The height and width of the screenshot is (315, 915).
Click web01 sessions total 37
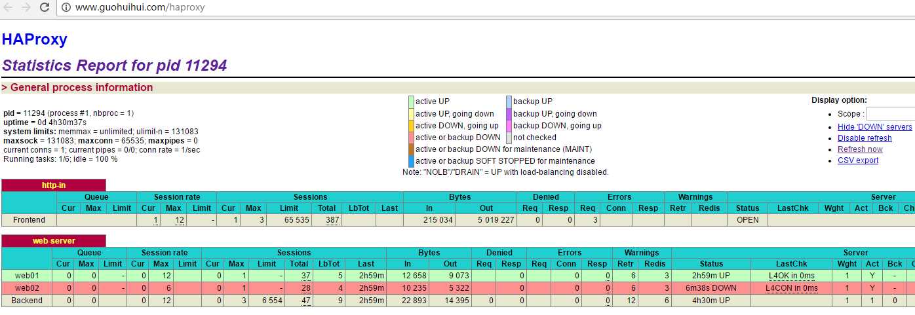click(305, 276)
